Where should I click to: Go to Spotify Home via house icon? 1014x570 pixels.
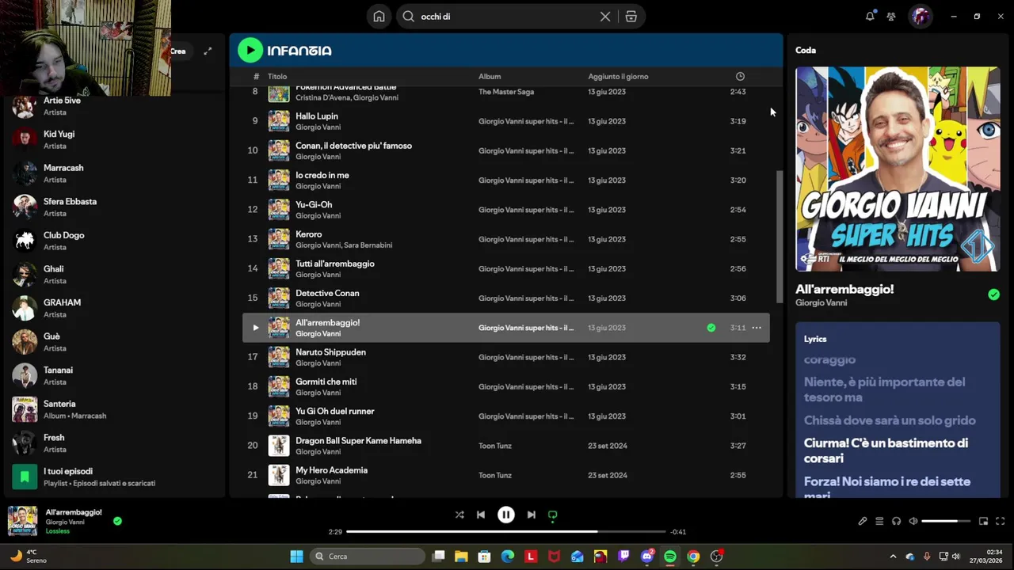click(x=379, y=17)
